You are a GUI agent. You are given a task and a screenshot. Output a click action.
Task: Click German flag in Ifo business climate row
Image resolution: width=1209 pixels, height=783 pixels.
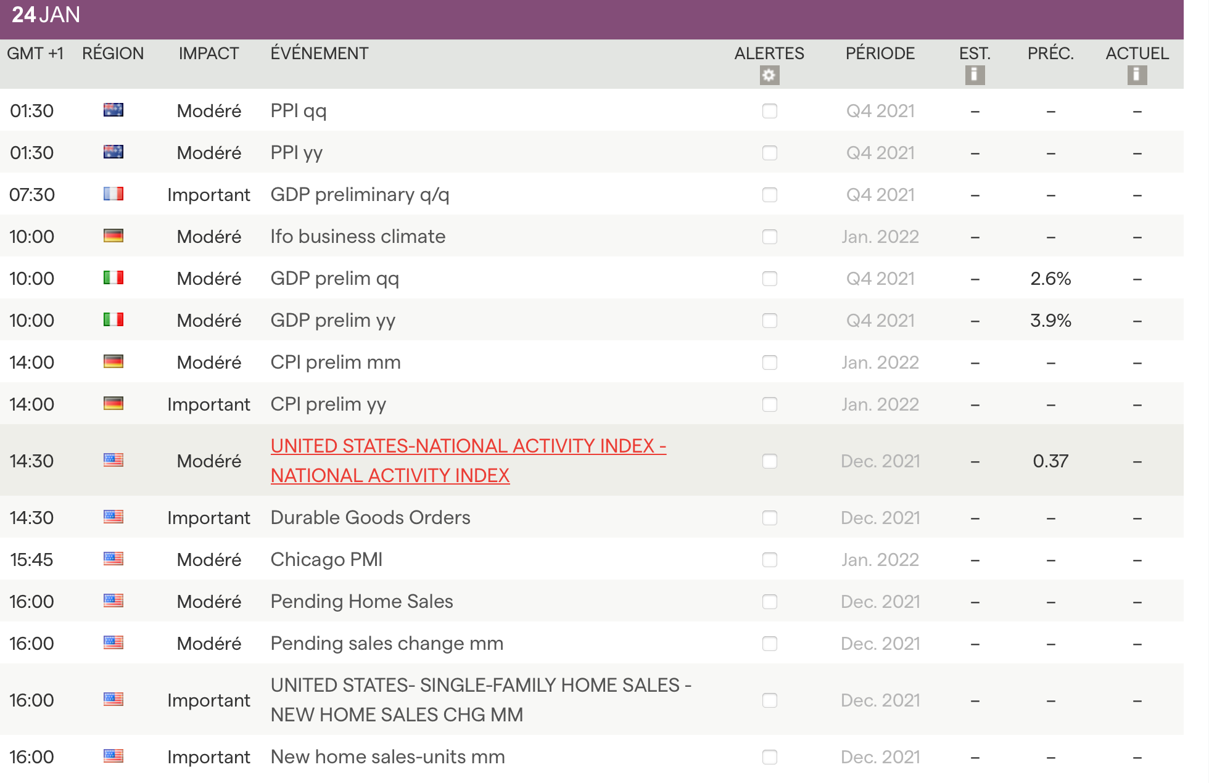[x=113, y=236]
